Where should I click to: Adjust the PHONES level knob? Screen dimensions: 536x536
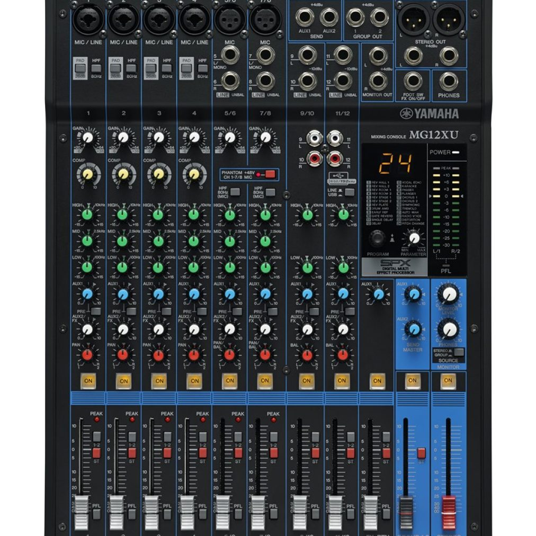(x=449, y=329)
